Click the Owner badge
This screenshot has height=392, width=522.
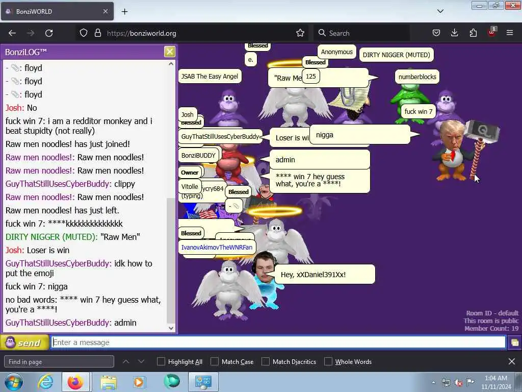[x=190, y=173]
